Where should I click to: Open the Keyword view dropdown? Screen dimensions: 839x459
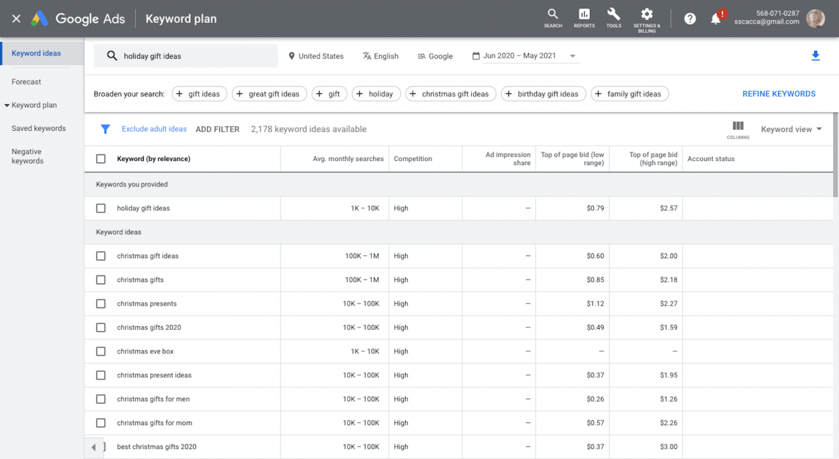tap(791, 129)
